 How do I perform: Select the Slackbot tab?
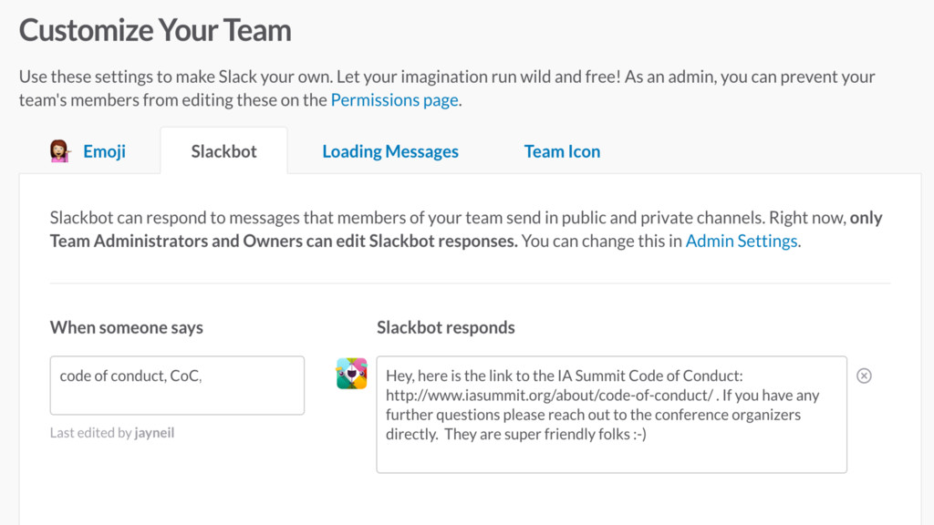tap(224, 151)
